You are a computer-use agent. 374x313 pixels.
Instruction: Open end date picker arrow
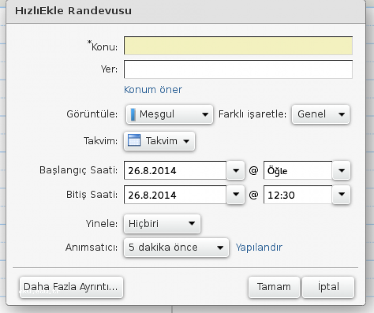point(236,194)
